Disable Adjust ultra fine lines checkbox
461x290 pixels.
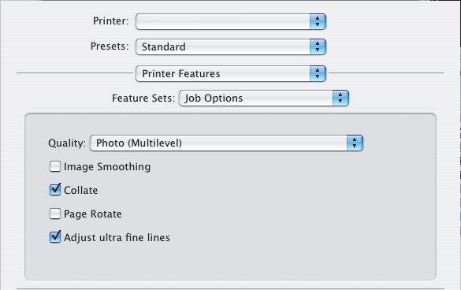pyautogui.click(x=55, y=237)
